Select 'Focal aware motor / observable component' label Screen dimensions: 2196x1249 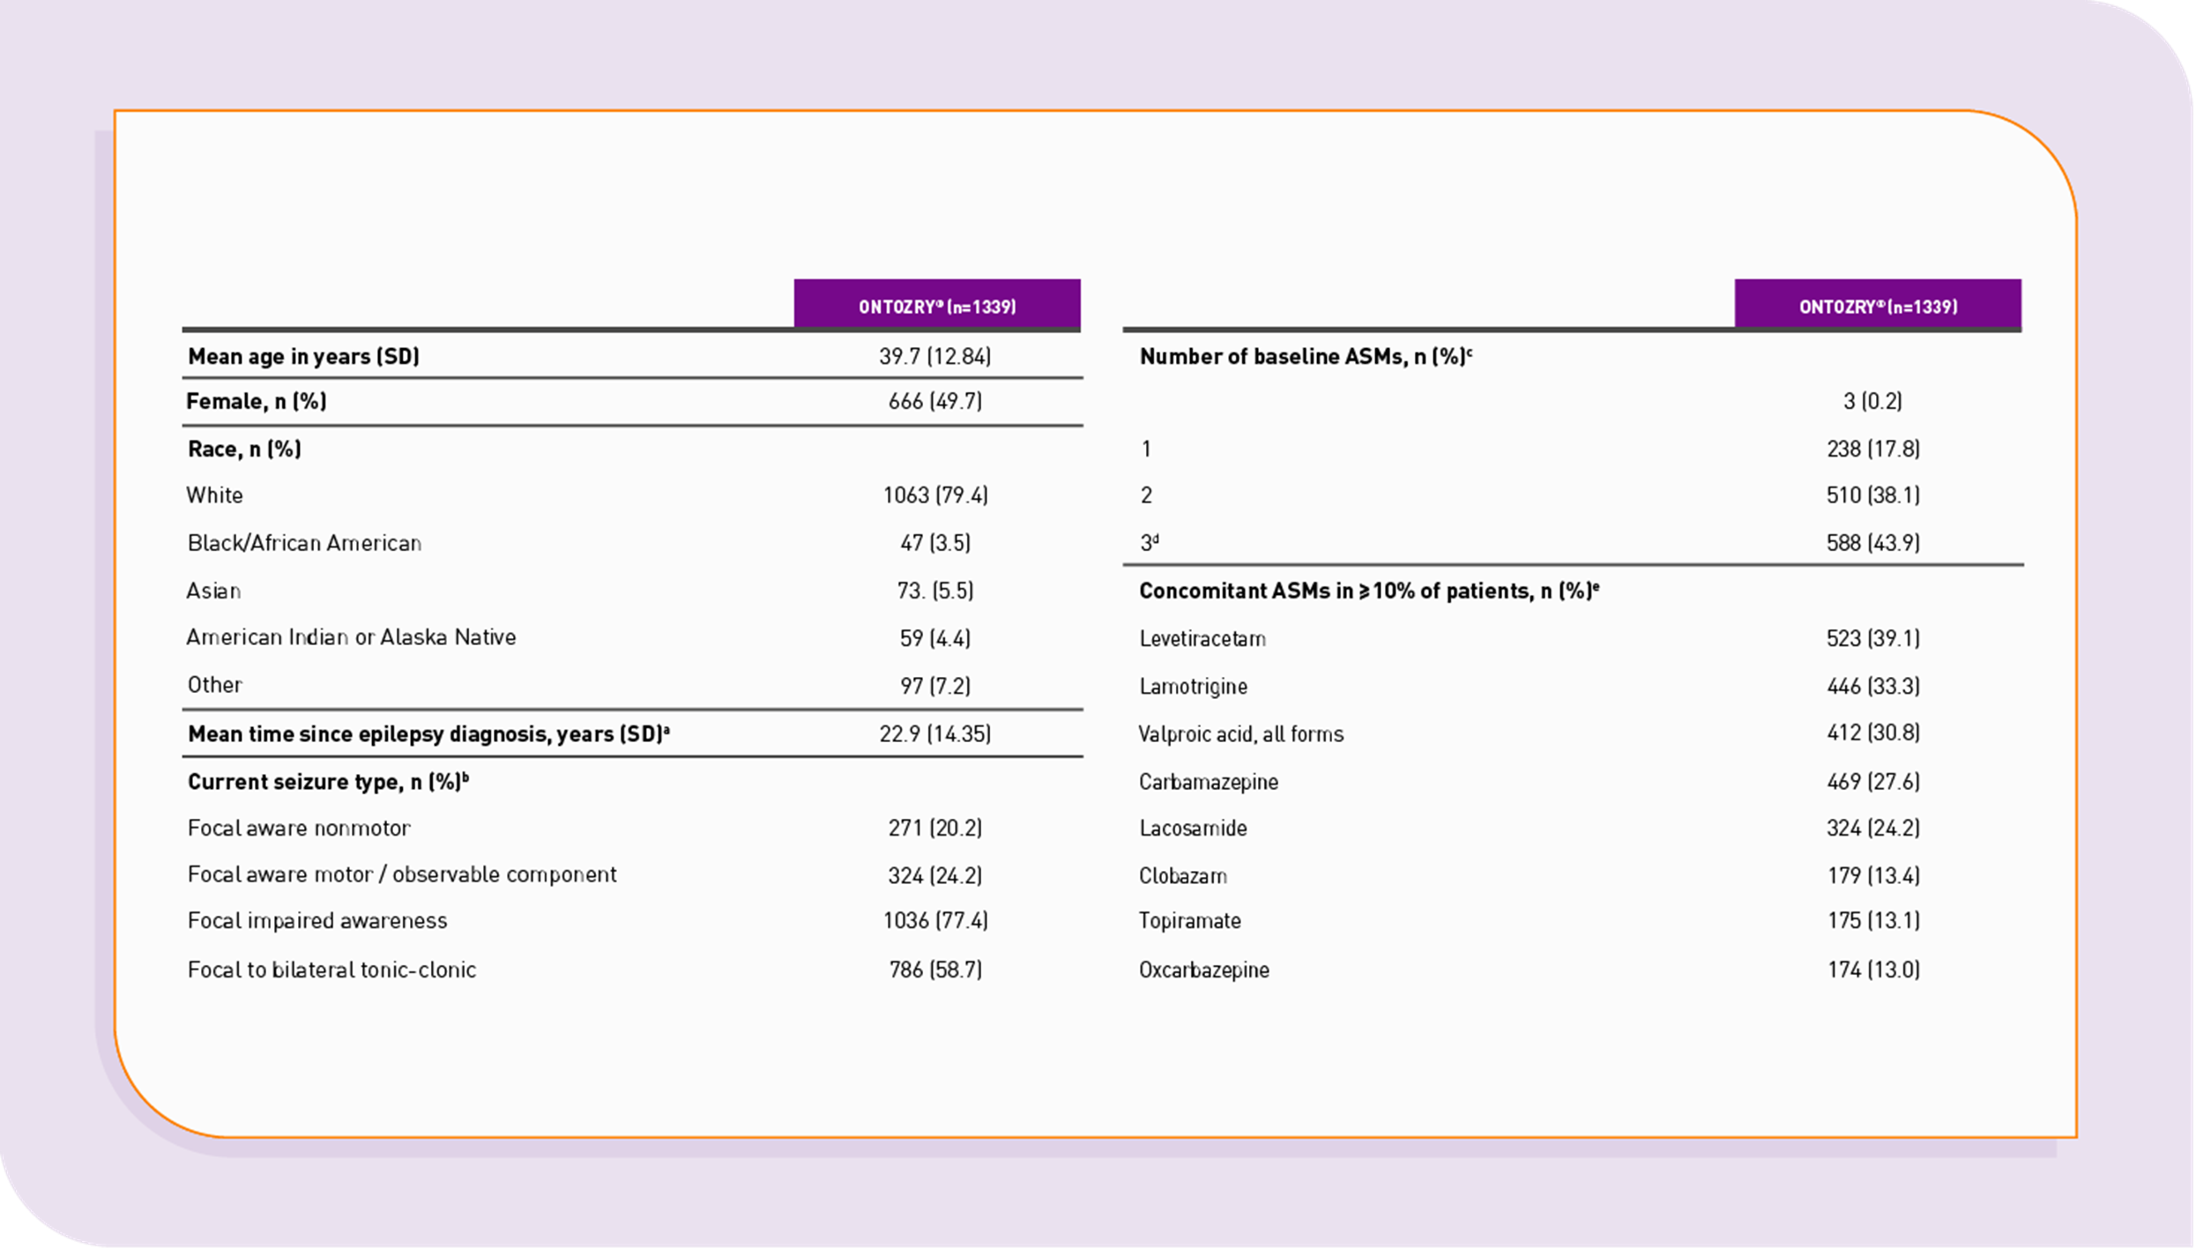(402, 874)
